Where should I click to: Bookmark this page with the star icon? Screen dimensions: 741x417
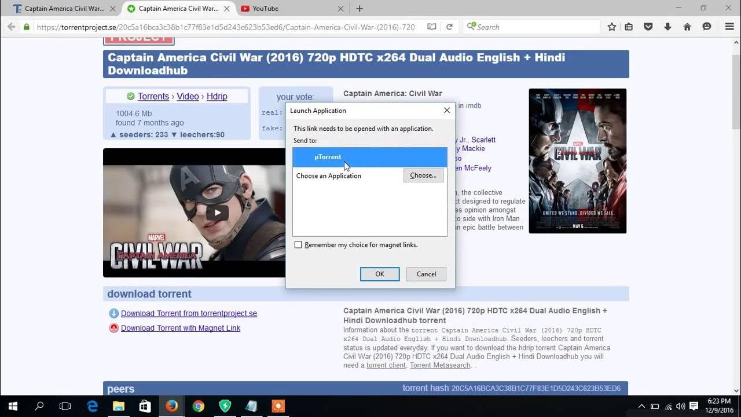612,27
